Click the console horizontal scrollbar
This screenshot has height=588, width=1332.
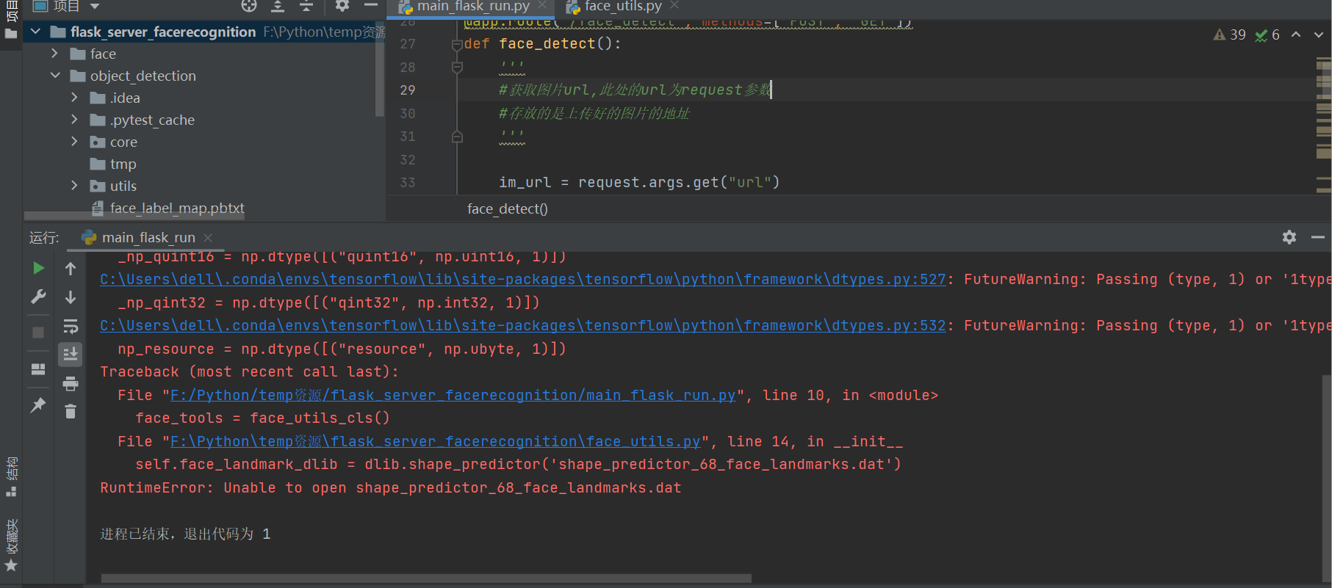point(426,578)
